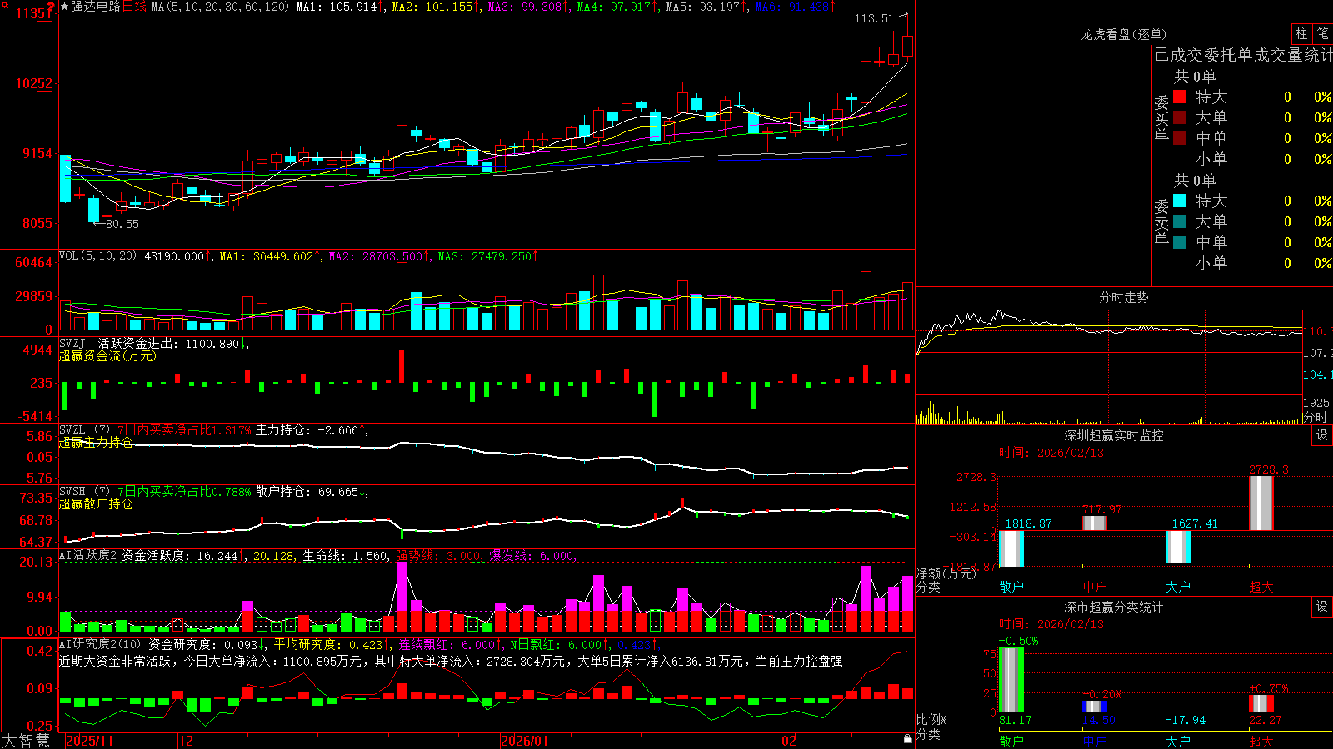Click the MA(5,10,20,30,60,120) indicator parameters
The image size is (1333, 749).
coord(221,7)
